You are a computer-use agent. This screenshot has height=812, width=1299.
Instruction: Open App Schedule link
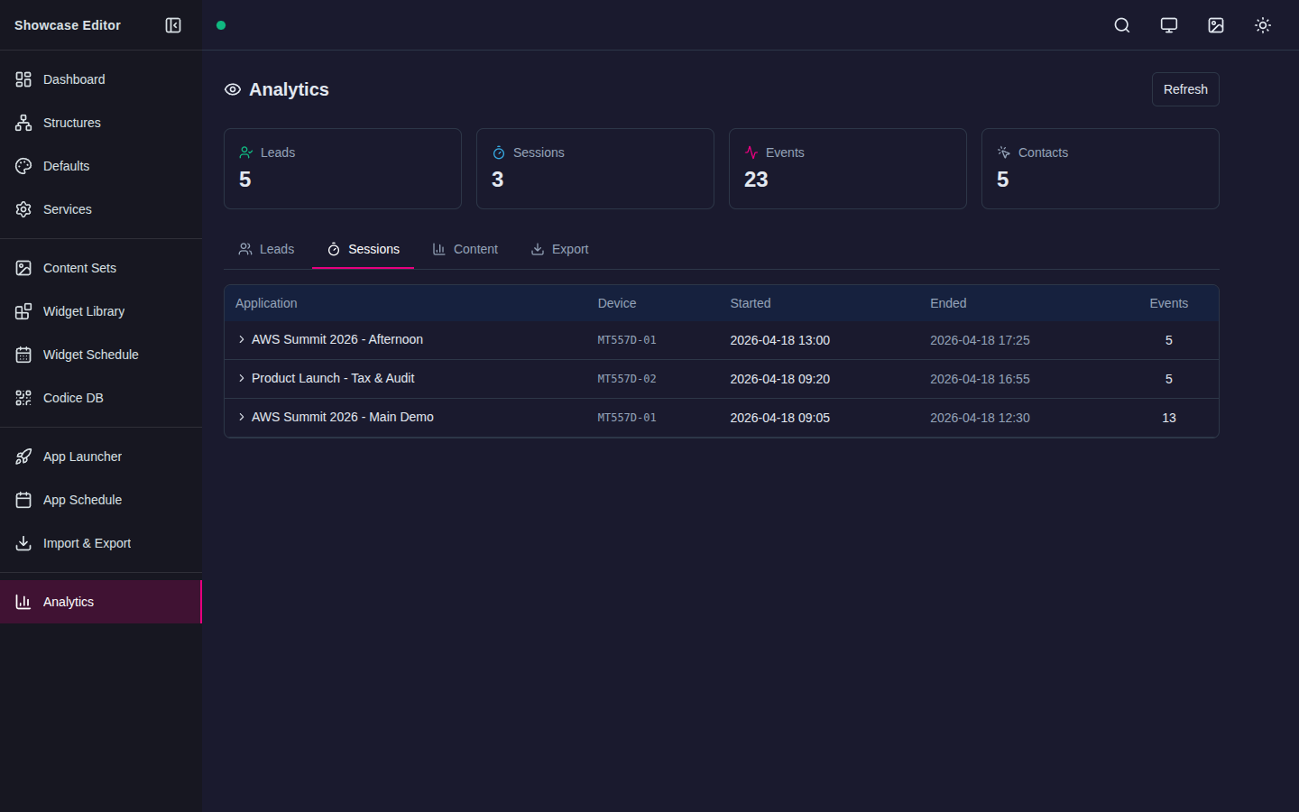point(101,500)
